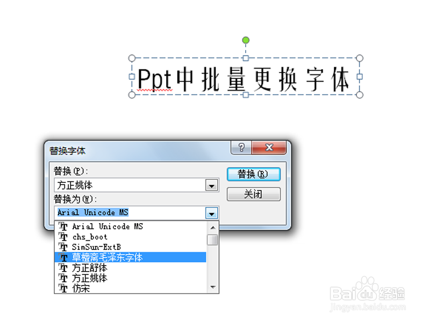Choose 方正姚体 from the font list
430x322 pixels.
point(131,278)
